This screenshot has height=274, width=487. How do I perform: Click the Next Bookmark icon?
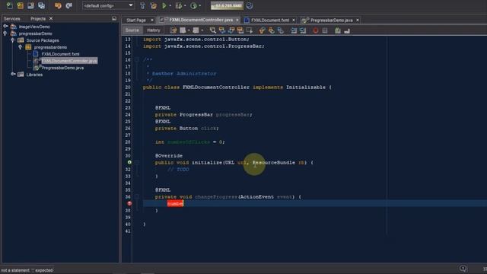tap(271, 30)
